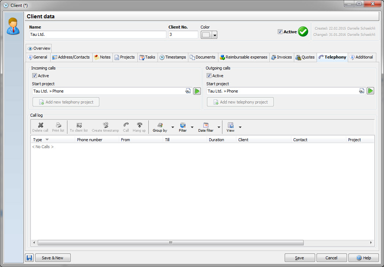
Task: Click the Cancel button
Action: coord(331,258)
